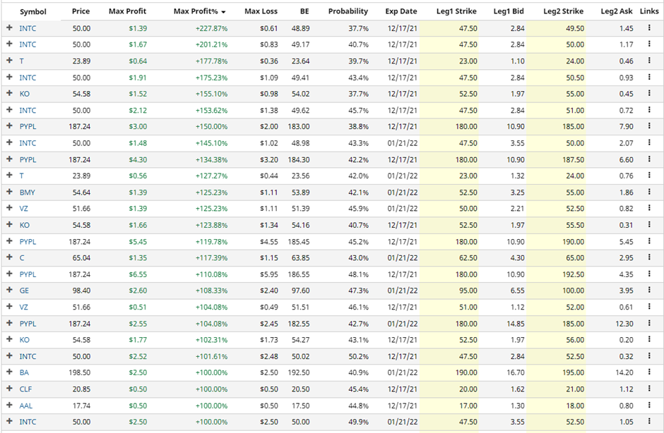
Task: Open the three-dot links menu for GE
Action: coord(648,290)
